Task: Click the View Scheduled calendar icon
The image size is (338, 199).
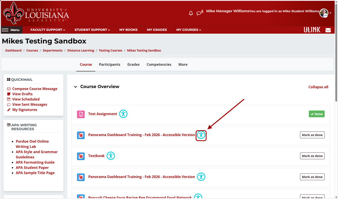Action: point(9,99)
